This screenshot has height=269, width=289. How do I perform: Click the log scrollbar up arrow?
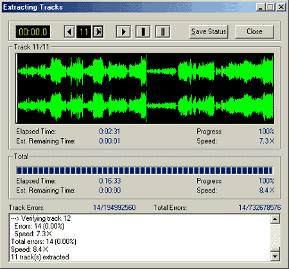tap(275, 219)
